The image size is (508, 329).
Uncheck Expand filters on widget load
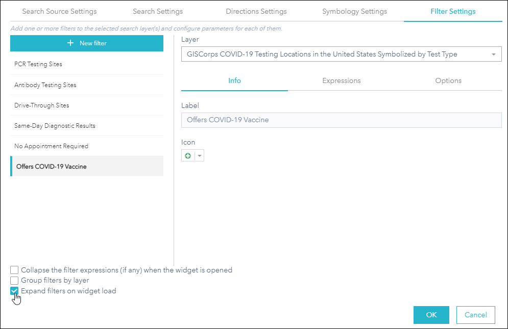pyautogui.click(x=14, y=291)
